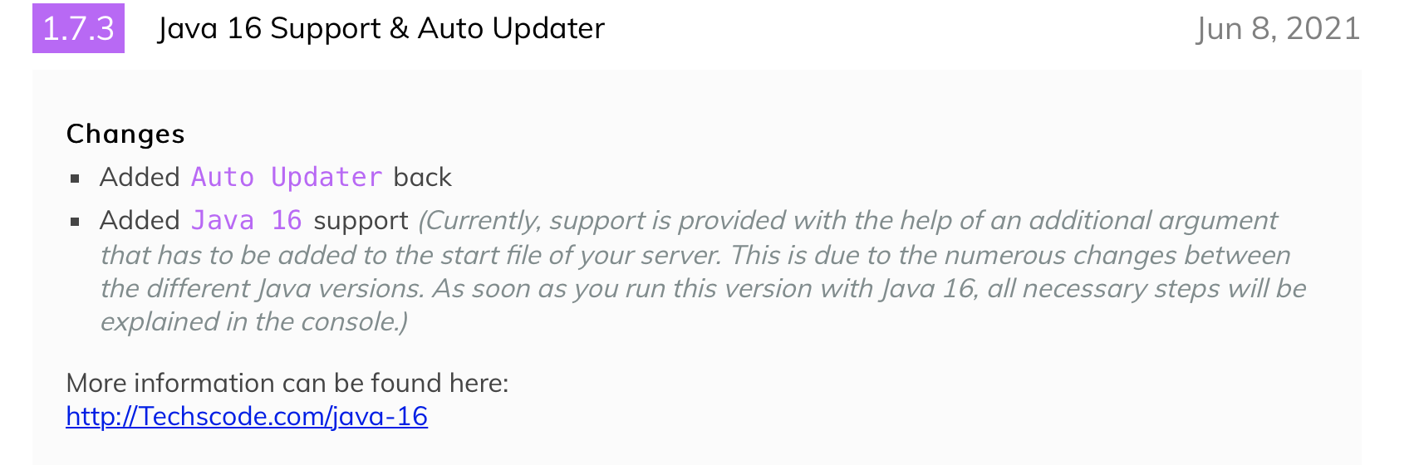This screenshot has height=470, width=1419.
Task: Click the italic line mentioning different Java versions
Action: click(x=703, y=288)
